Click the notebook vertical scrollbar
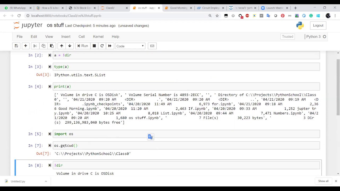 coord(338,88)
